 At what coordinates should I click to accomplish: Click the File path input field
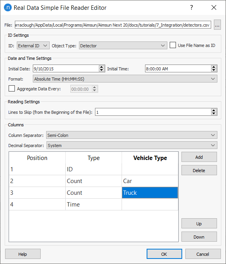(113, 25)
